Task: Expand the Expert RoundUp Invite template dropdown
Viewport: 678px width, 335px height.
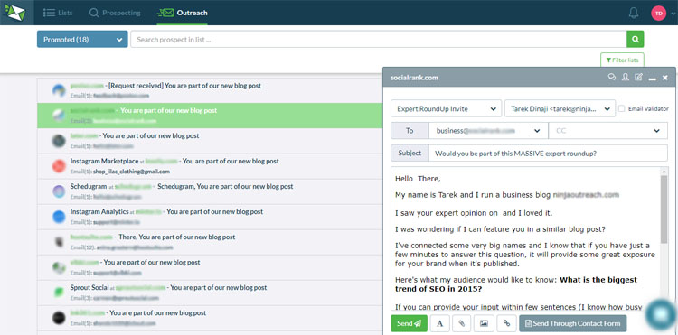Action: [x=447, y=108]
